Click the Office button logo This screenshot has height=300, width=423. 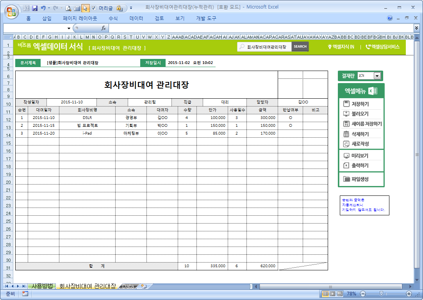[11, 11]
